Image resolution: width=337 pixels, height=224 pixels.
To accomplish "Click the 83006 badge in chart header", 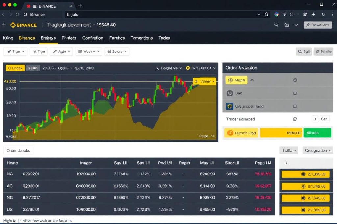I will point(33,68).
